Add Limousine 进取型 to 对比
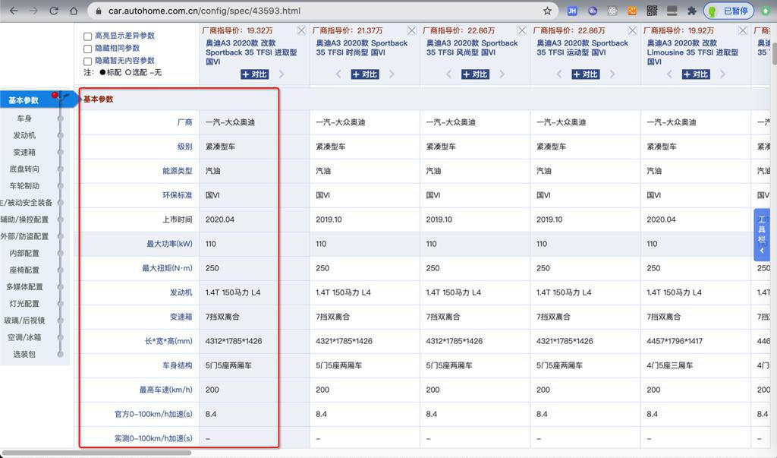The height and width of the screenshot is (458, 777). 696,74
